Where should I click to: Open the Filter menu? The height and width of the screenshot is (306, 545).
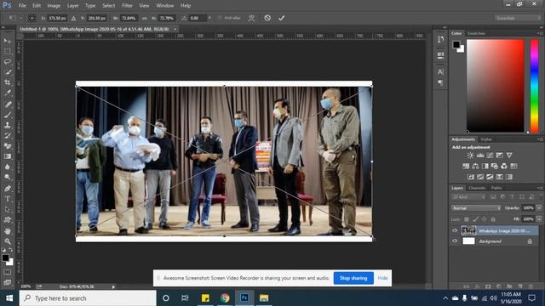tap(127, 6)
